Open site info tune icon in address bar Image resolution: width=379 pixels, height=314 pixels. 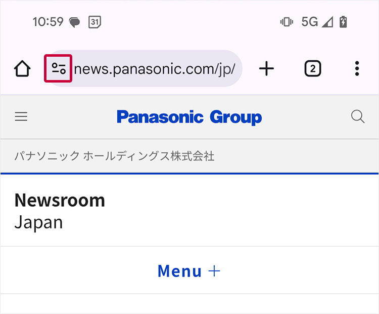(59, 68)
